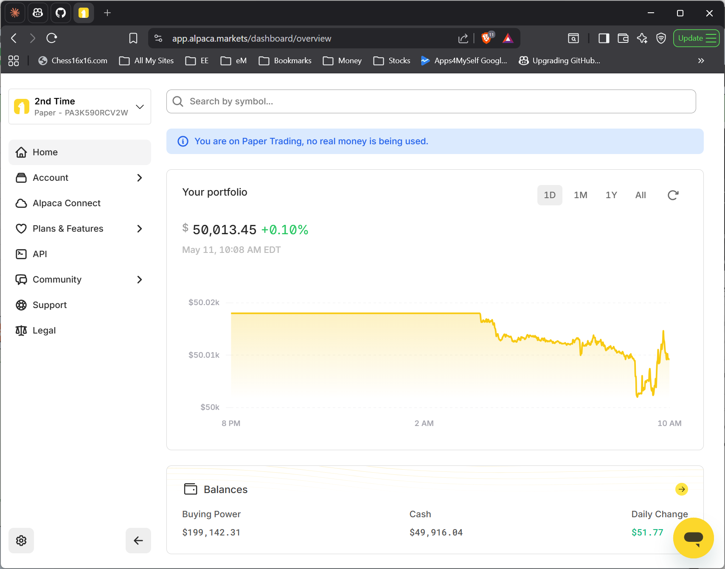Open a new browser tab
The height and width of the screenshot is (569, 725).
tap(107, 13)
